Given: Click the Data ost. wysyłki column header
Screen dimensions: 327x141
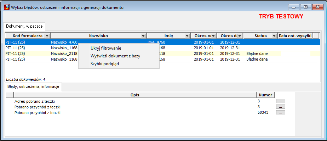Looking at the screenshot, I should [295, 36].
